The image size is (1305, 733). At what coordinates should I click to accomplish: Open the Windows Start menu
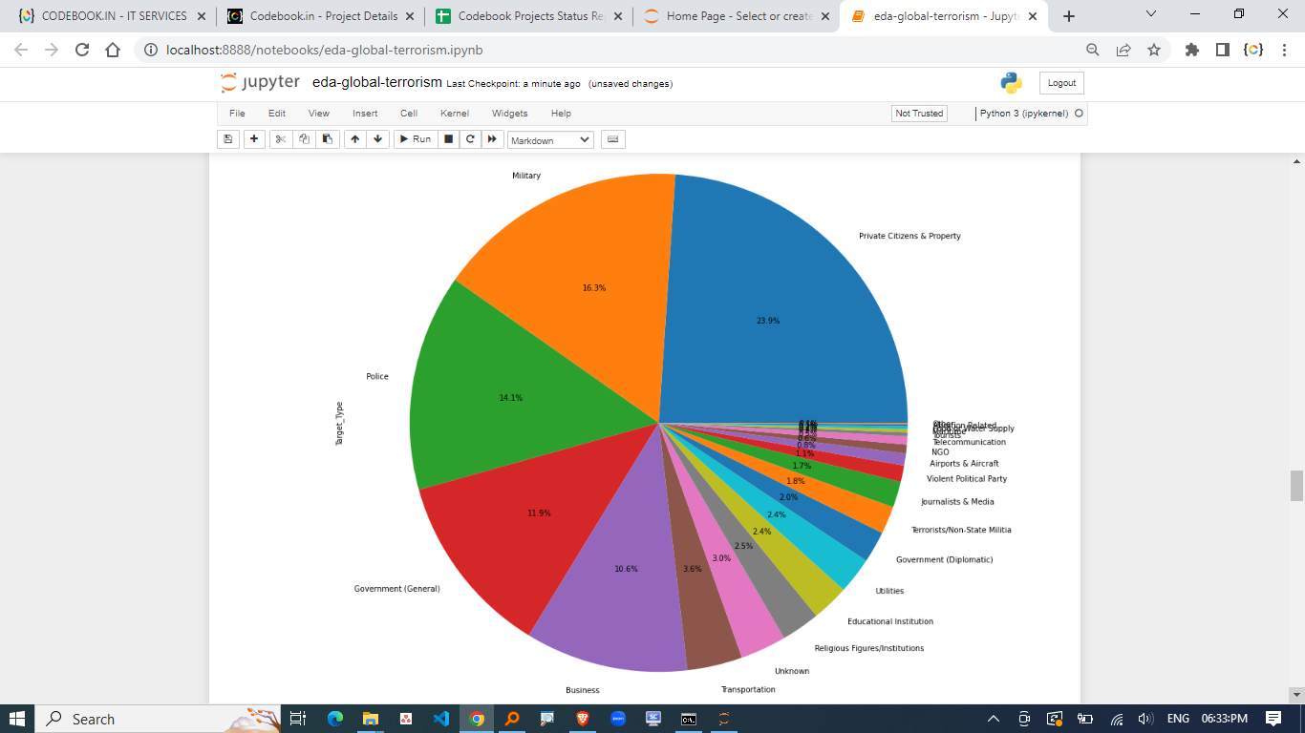click(x=17, y=719)
